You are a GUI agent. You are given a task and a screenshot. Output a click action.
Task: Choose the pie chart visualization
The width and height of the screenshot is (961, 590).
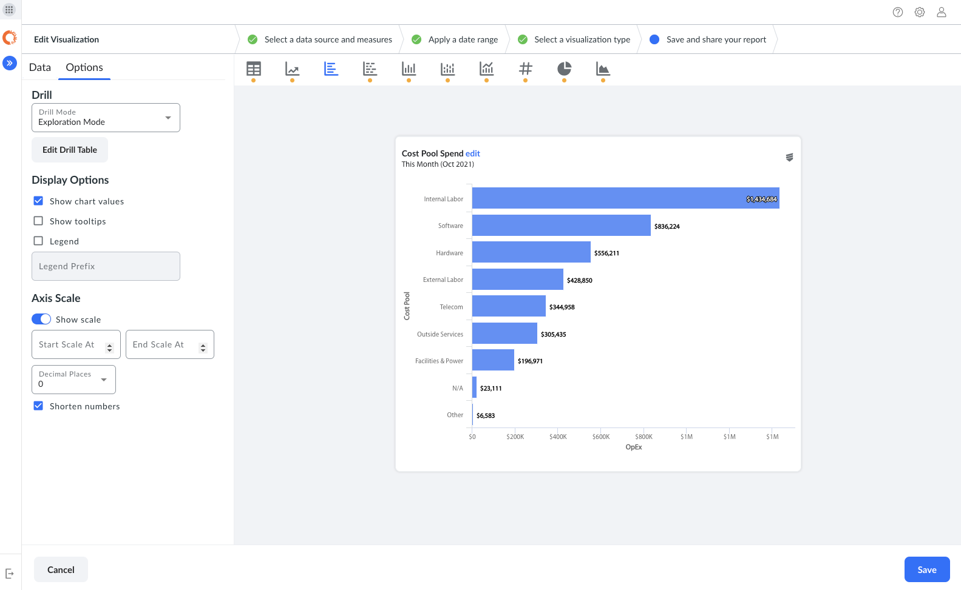click(565, 69)
